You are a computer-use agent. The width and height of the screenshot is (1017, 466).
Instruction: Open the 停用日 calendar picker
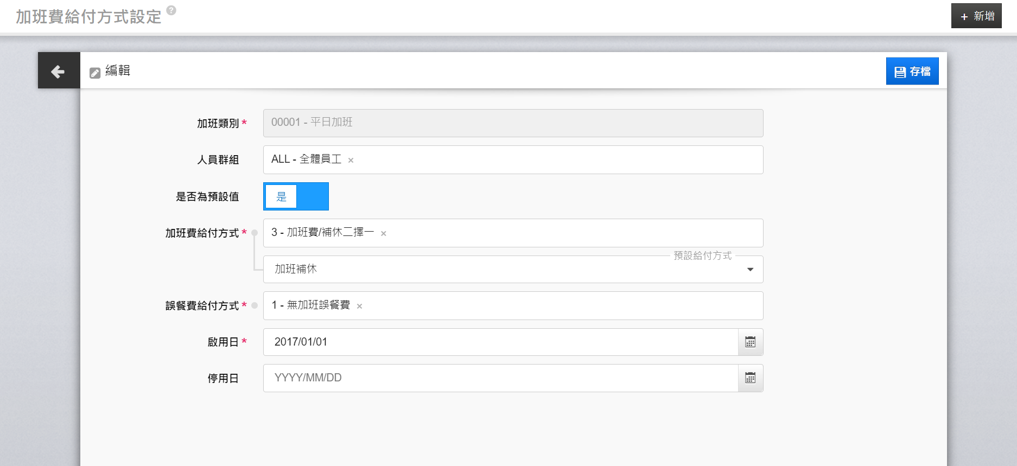750,378
